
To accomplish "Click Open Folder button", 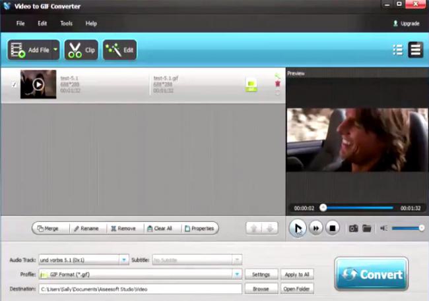I will coord(297,288).
